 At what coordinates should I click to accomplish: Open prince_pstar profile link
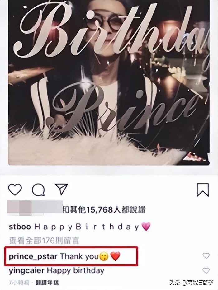[33, 257]
